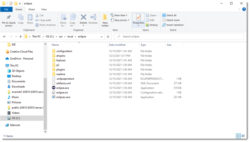Click the Rename icon

(93, 17)
